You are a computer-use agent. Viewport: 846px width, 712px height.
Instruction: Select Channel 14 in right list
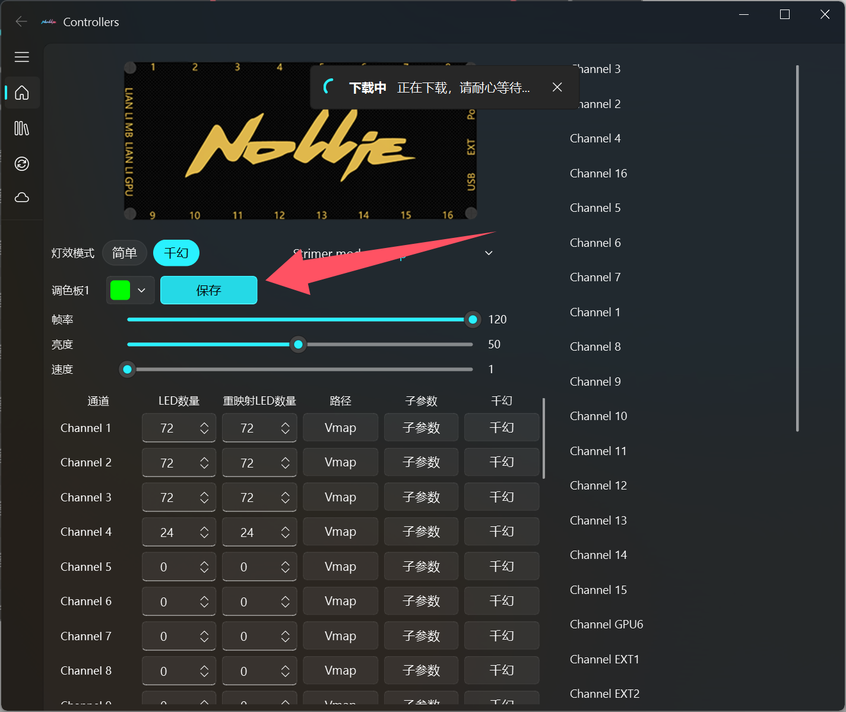coord(598,555)
